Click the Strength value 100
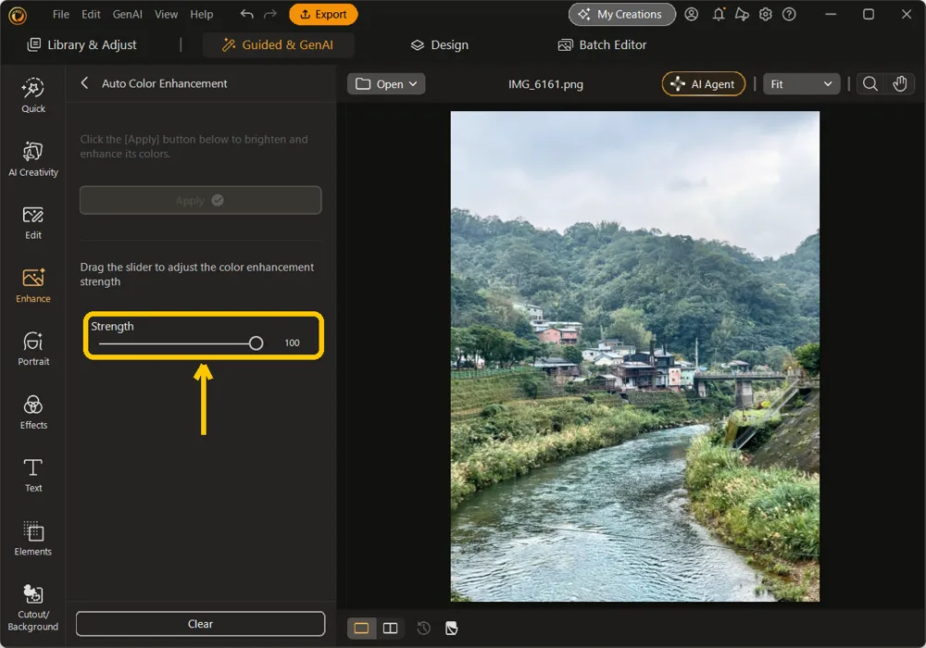The image size is (926, 648). pyautogui.click(x=292, y=343)
